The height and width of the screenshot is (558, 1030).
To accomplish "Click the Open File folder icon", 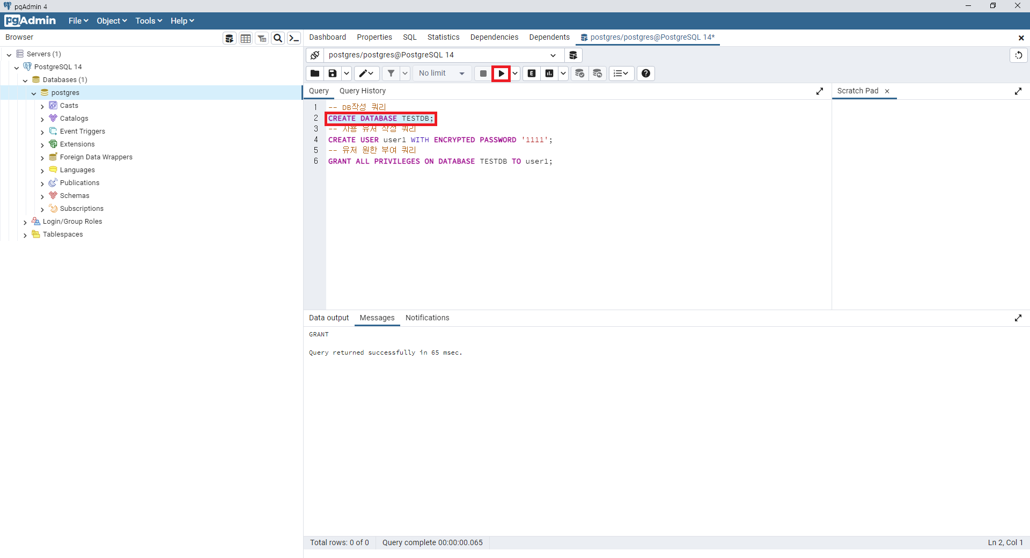I will click(315, 74).
